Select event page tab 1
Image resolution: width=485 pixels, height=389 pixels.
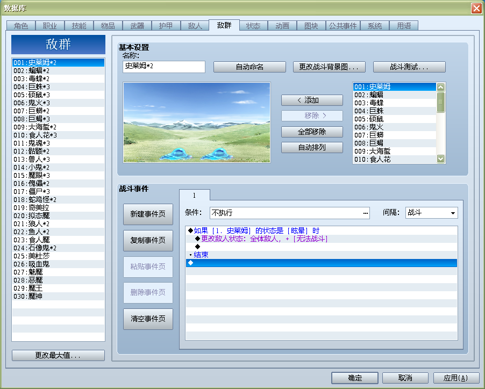194,195
